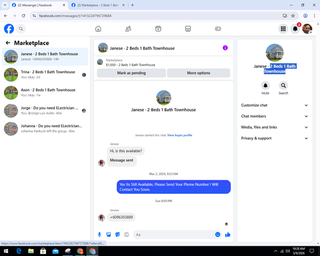Open the Friends icon in top navigation
320x256 pixels.
128,29
